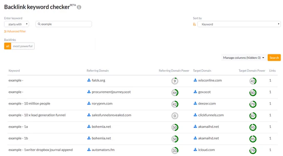
Task: Click keyword 'example - 1writer dropbox journal append'
Action: (x=41, y=150)
